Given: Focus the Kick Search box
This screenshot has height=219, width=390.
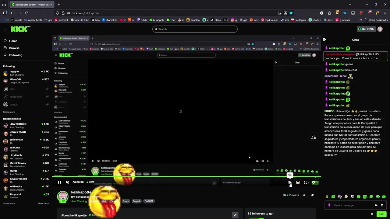Looking at the screenshot, I should [x=195, y=29].
